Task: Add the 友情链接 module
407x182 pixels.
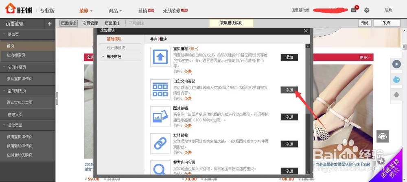Action: 289,144
